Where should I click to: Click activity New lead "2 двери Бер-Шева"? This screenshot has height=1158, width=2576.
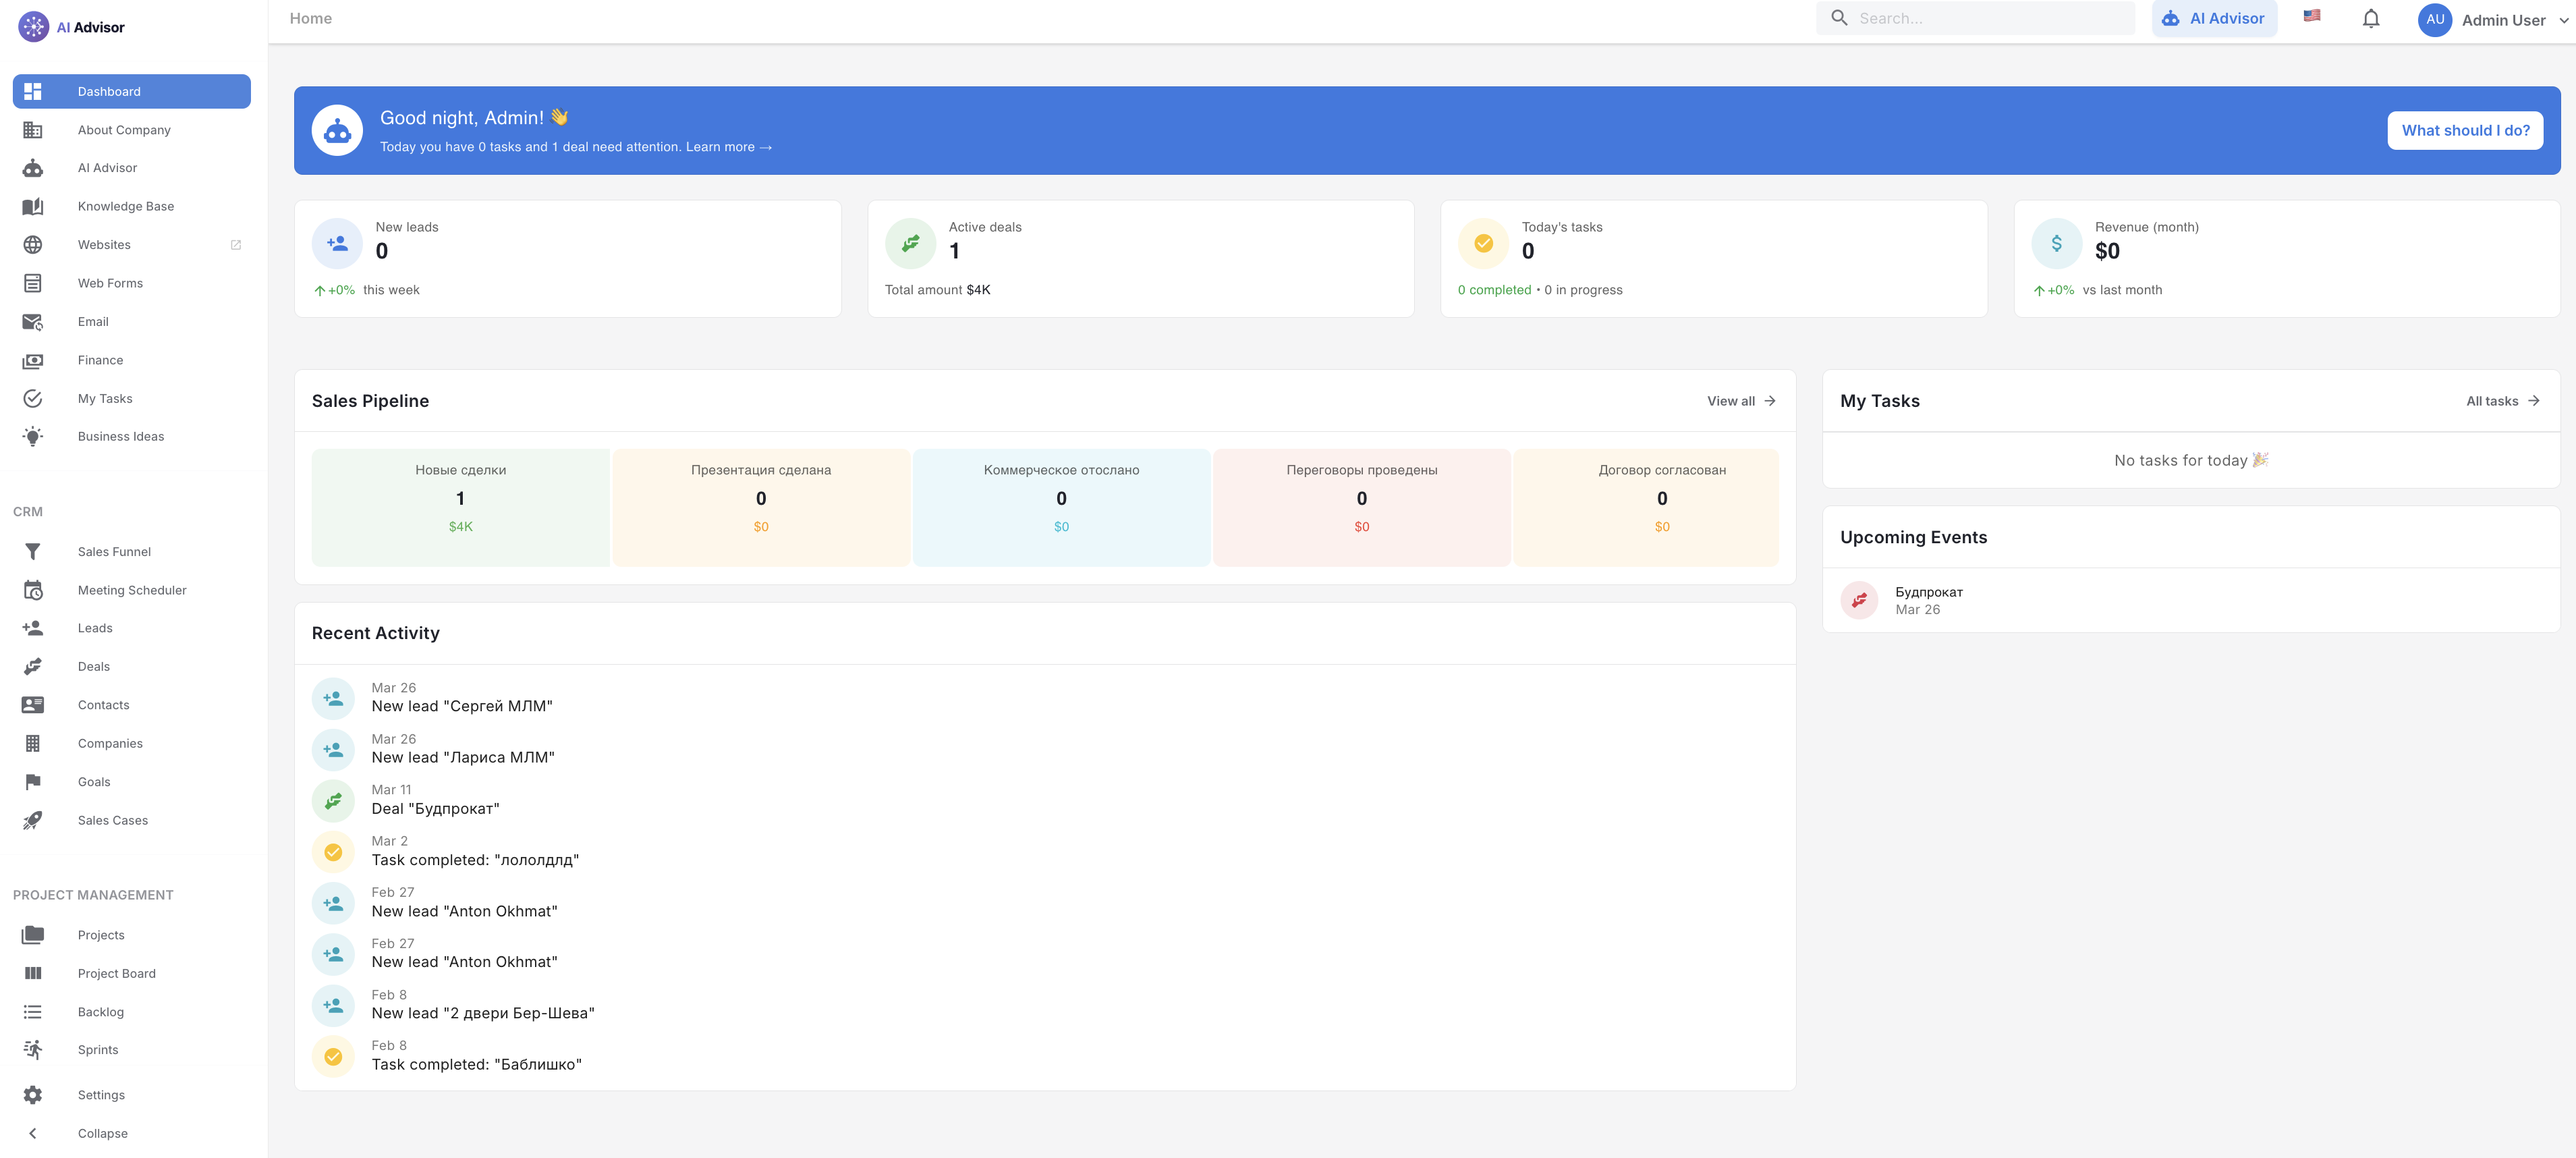click(x=483, y=1013)
